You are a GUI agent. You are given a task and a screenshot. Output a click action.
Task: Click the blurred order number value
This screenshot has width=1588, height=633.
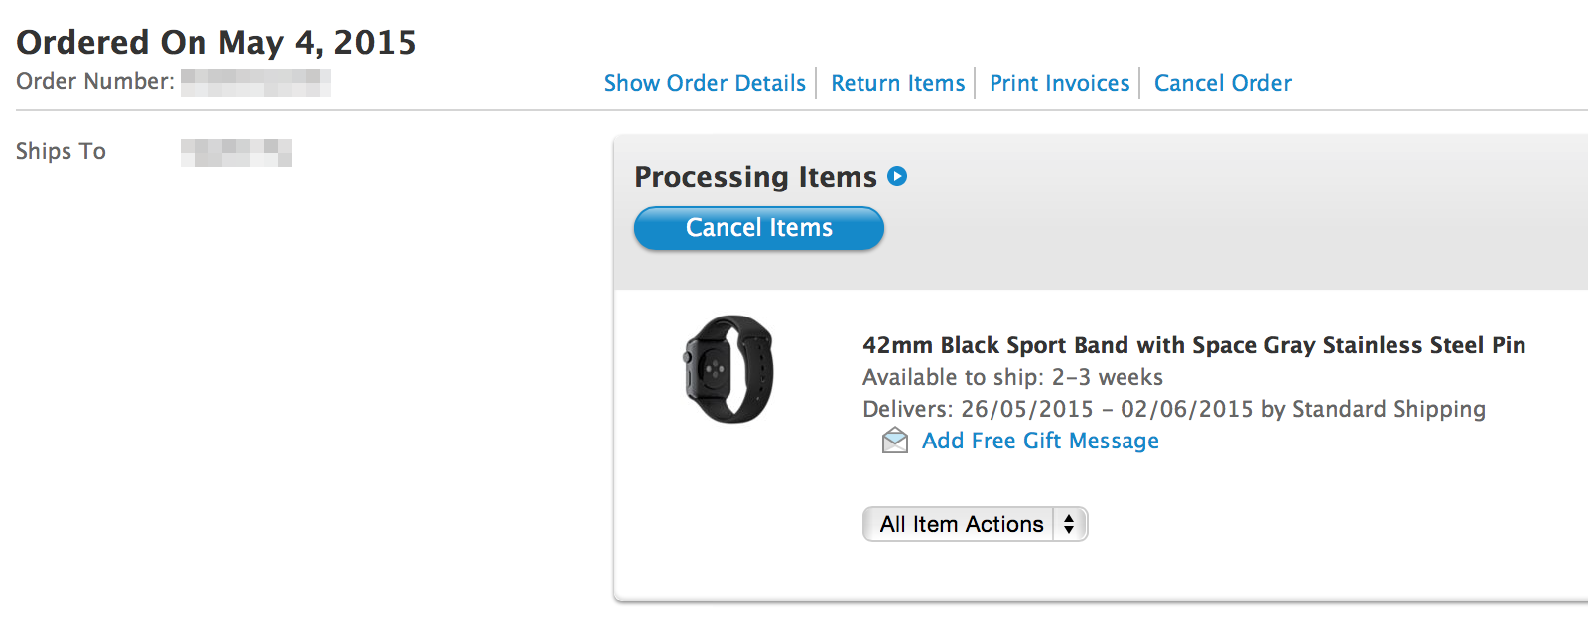[255, 82]
